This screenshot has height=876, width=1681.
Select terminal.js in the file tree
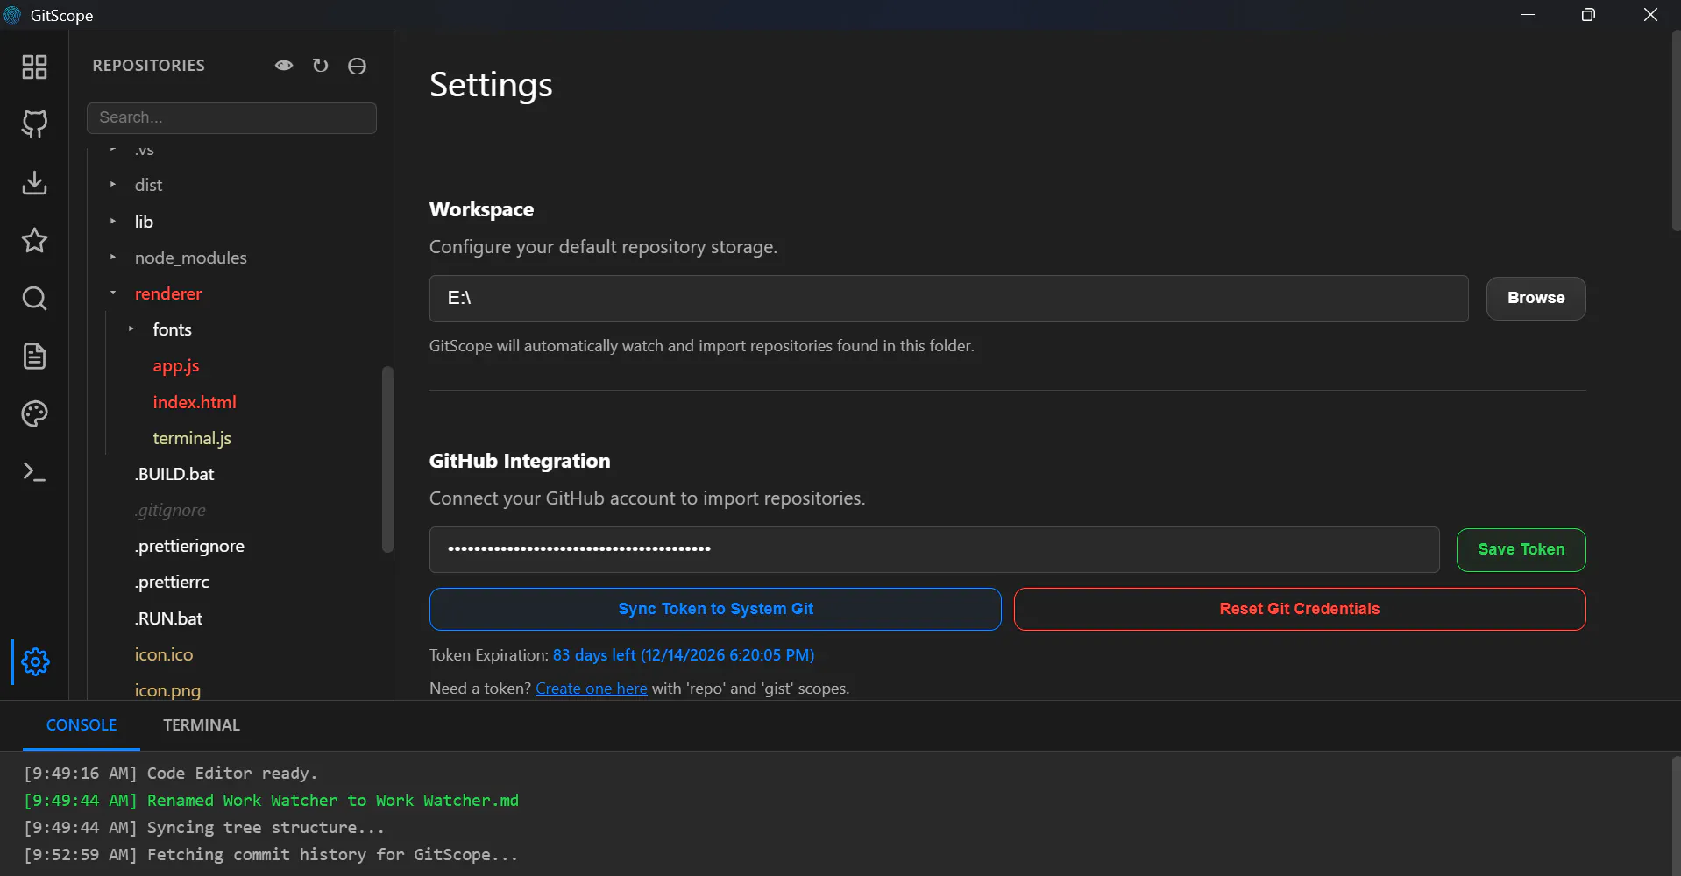tap(192, 438)
